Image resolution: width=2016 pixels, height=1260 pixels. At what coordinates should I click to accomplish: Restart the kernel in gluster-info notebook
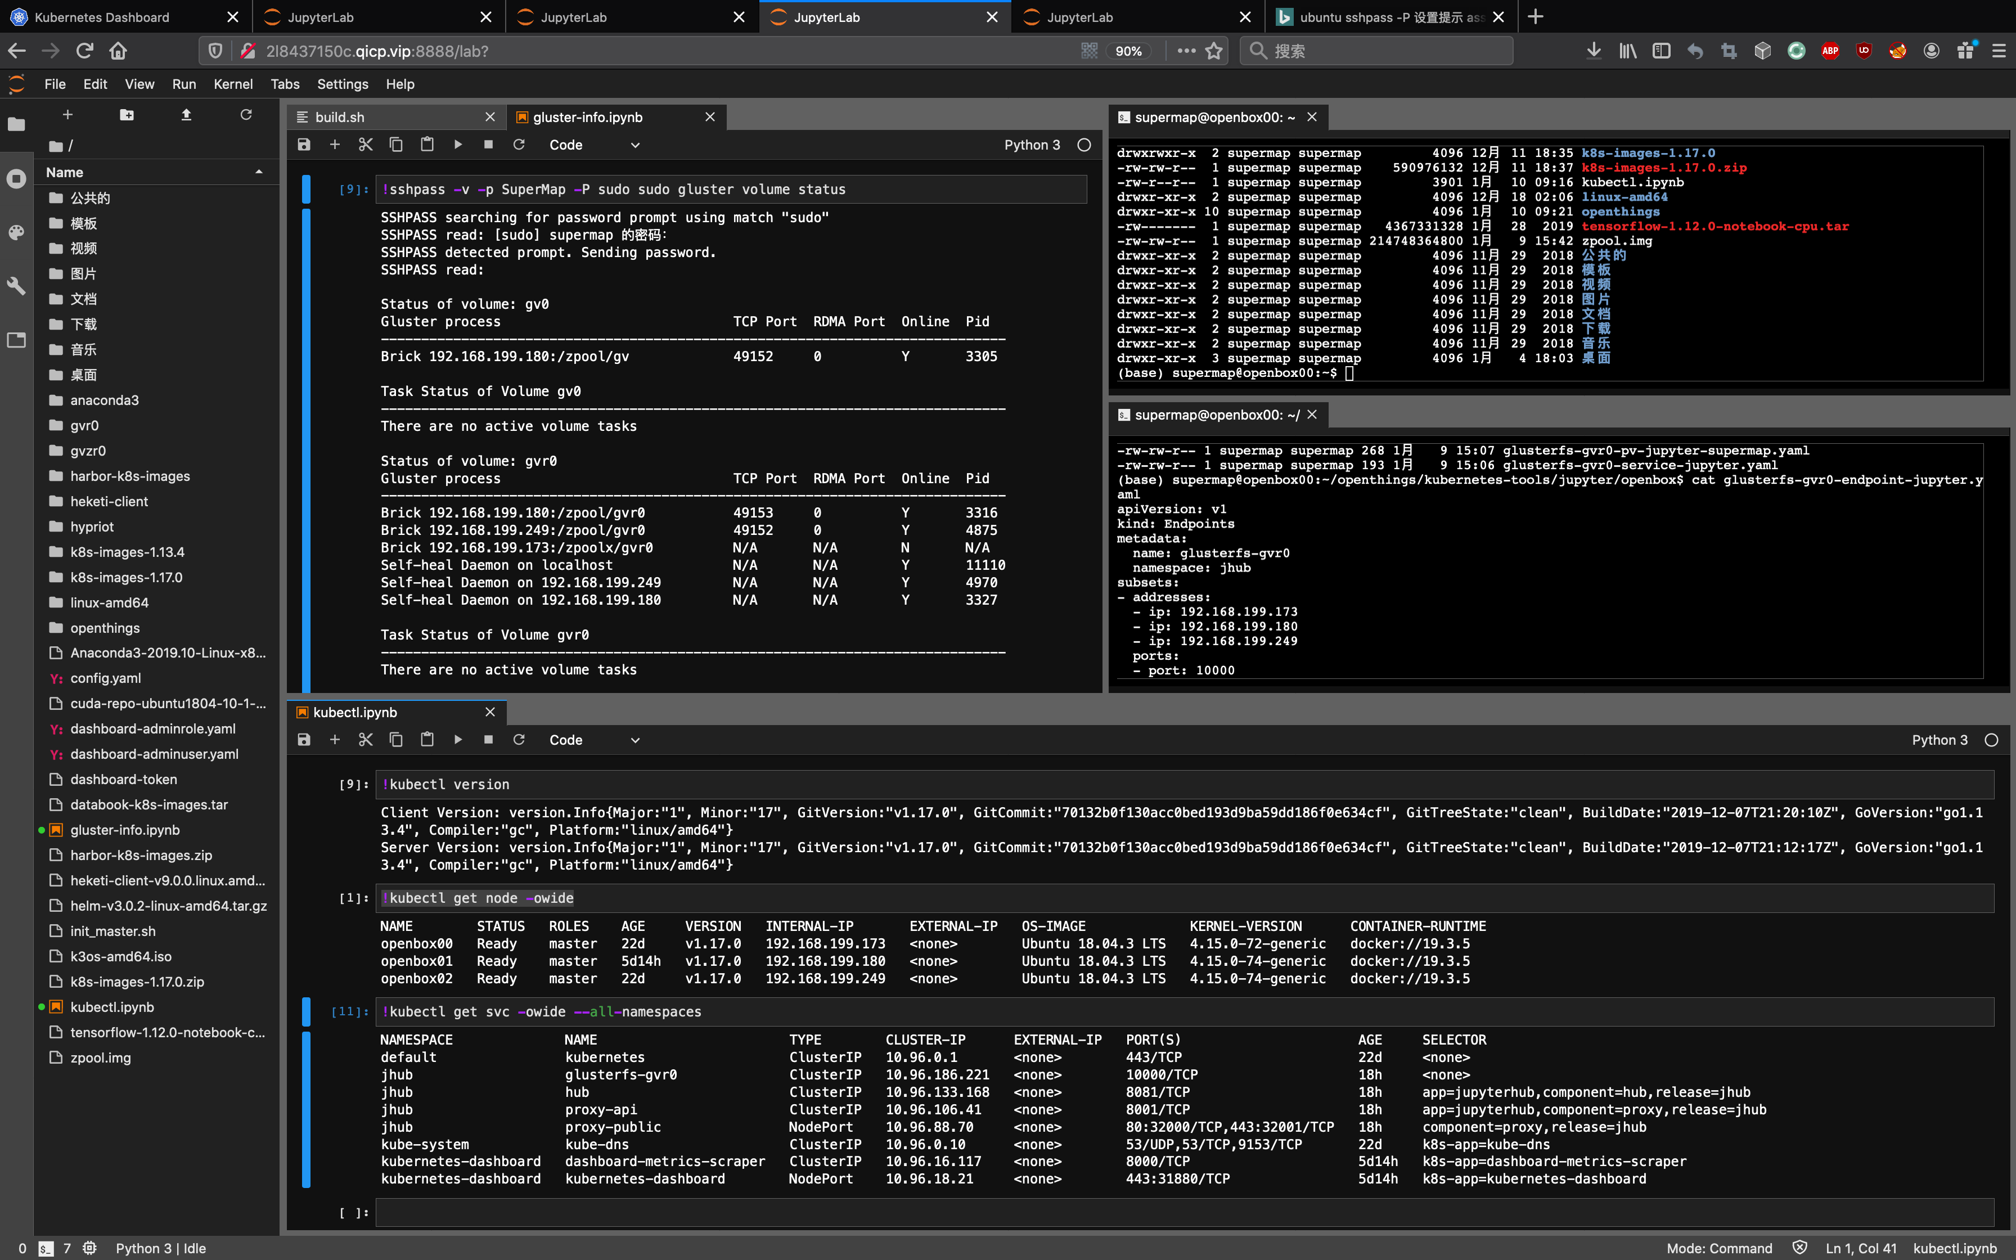click(x=519, y=145)
